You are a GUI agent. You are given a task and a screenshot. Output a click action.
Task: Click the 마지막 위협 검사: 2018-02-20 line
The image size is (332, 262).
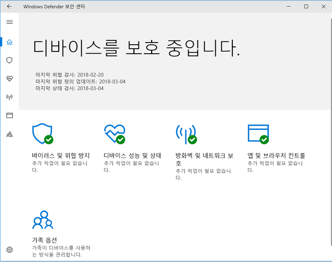coord(70,75)
